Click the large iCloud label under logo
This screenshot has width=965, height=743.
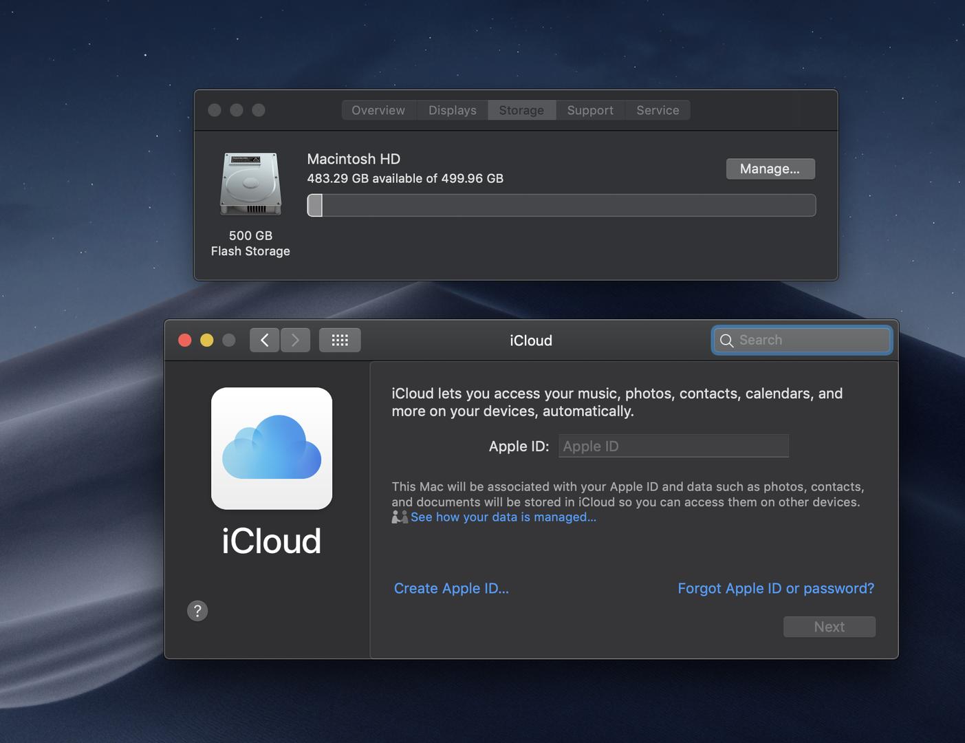point(272,541)
